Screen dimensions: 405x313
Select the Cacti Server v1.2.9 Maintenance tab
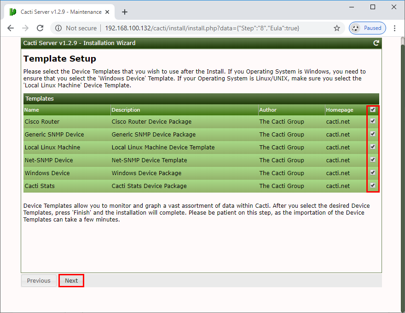pyautogui.click(x=59, y=12)
